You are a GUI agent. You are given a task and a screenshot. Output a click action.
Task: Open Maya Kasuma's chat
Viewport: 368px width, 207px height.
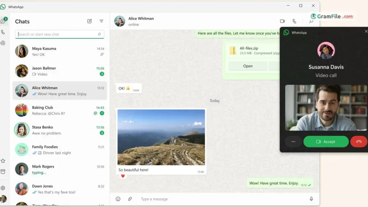60,51
